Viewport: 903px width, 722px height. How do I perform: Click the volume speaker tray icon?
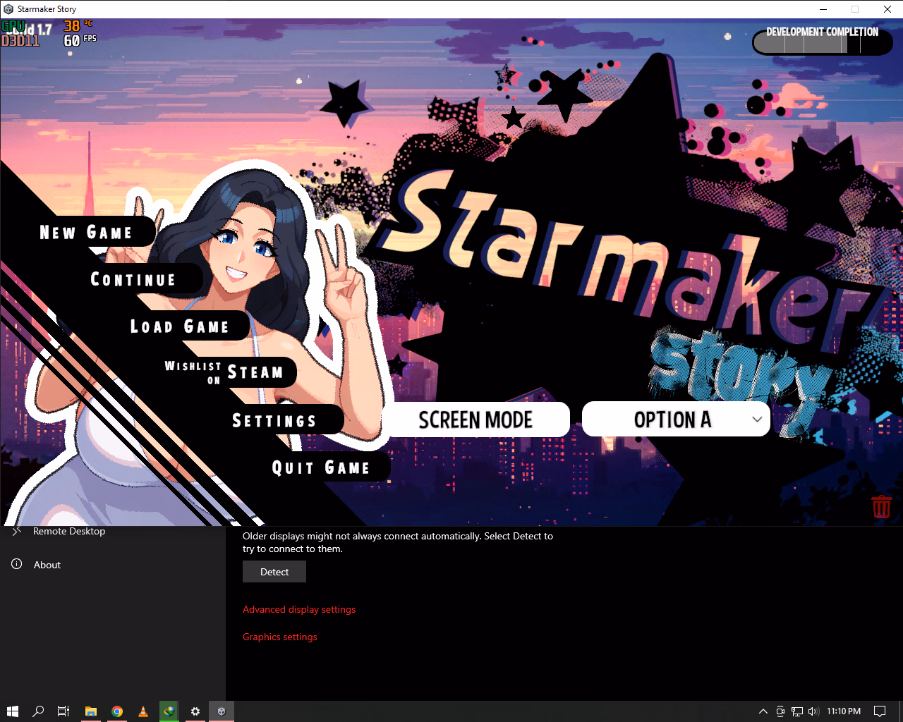pyautogui.click(x=813, y=711)
